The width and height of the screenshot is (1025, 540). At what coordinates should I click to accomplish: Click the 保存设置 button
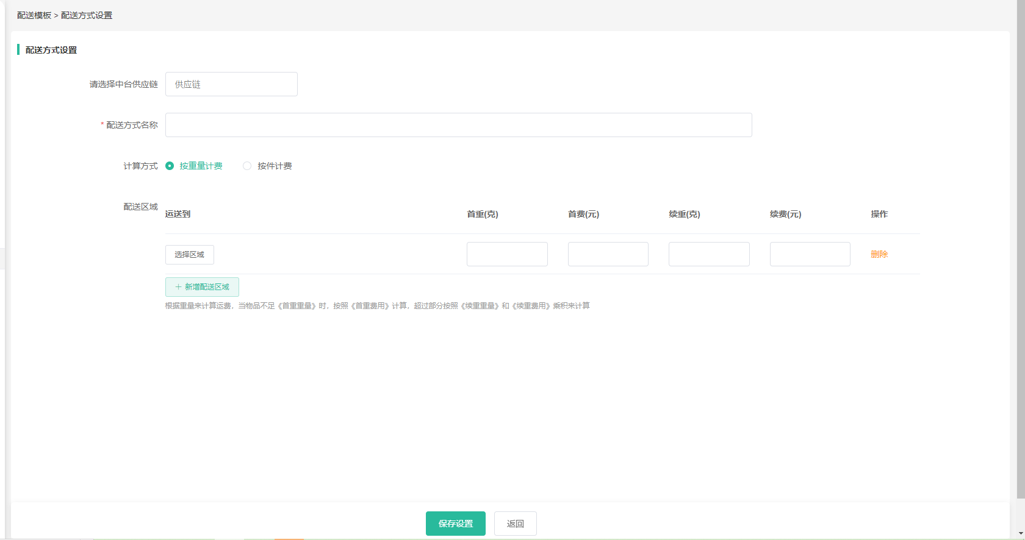pos(455,524)
